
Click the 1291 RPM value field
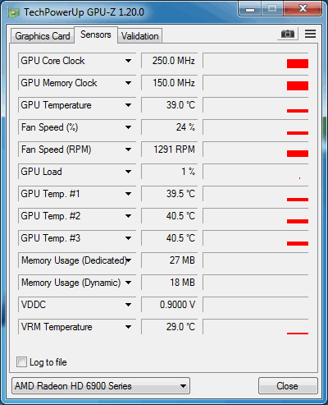coord(169,150)
